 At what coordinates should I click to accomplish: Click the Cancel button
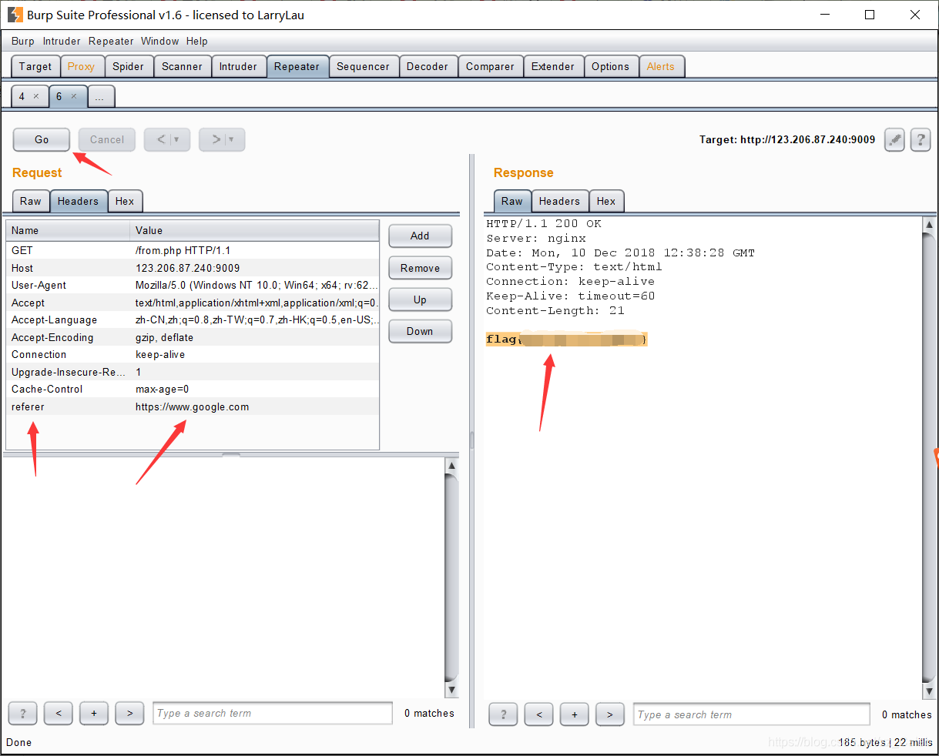tap(107, 139)
